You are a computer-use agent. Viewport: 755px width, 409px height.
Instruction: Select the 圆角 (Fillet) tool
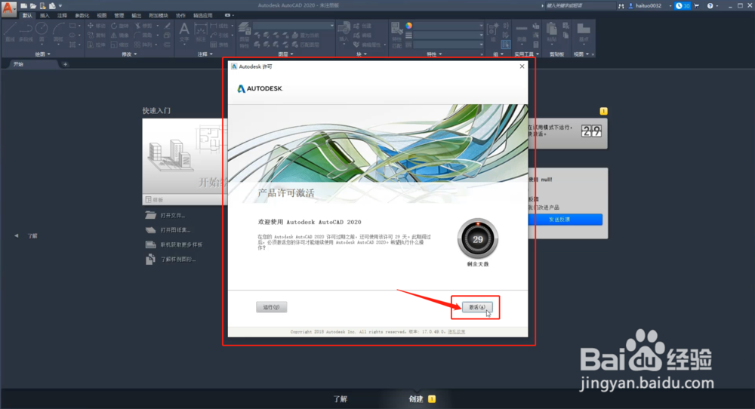point(143,35)
